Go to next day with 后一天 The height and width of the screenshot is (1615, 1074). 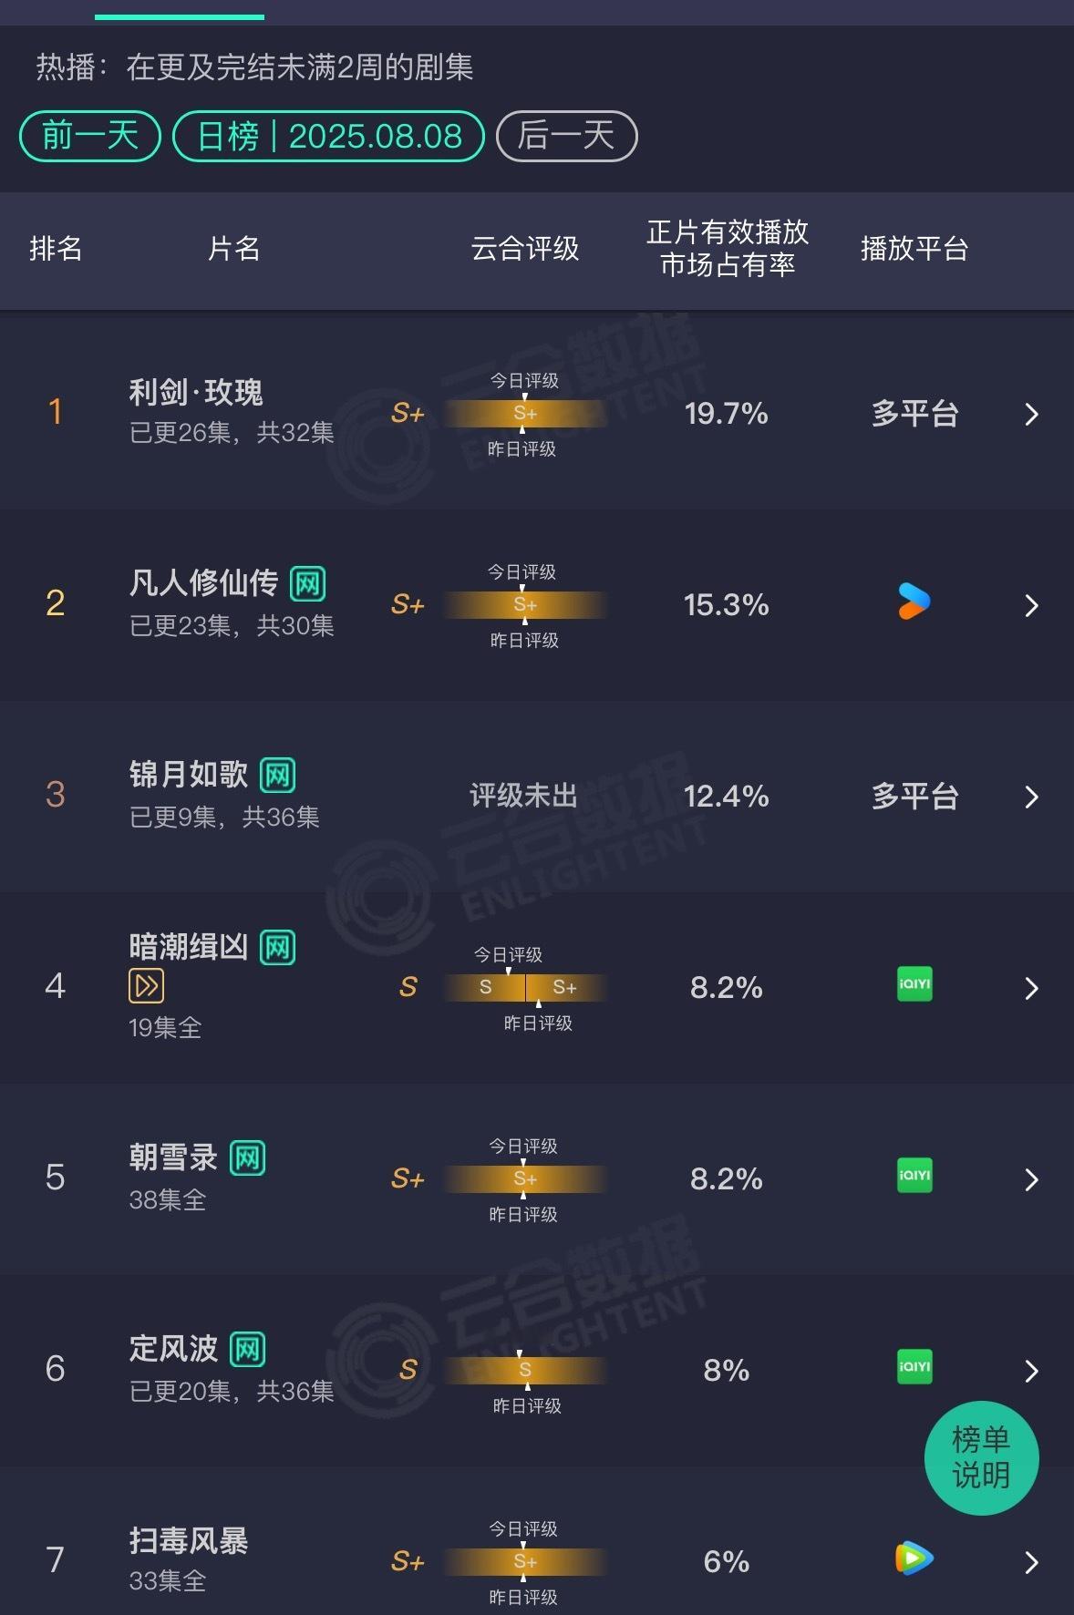(566, 137)
